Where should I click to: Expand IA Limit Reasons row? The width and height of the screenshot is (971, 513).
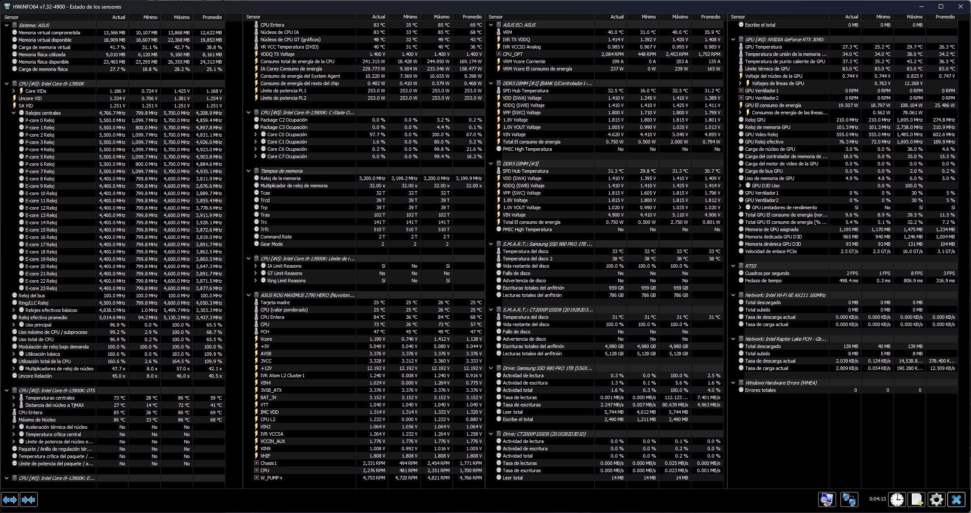[256, 266]
